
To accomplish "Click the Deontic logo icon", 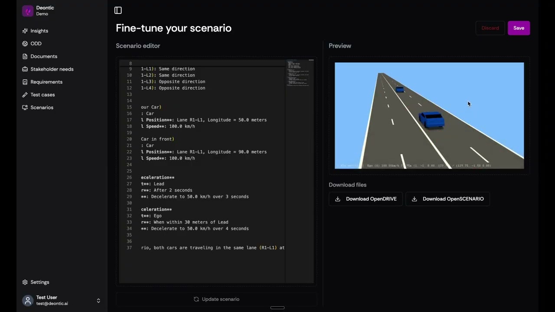I will click(x=28, y=11).
